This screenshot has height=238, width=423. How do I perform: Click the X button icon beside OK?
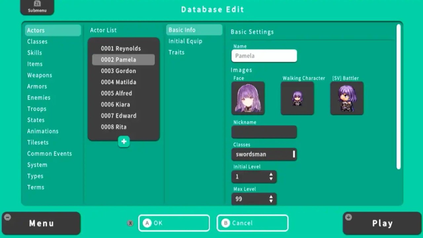(x=130, y=223)
